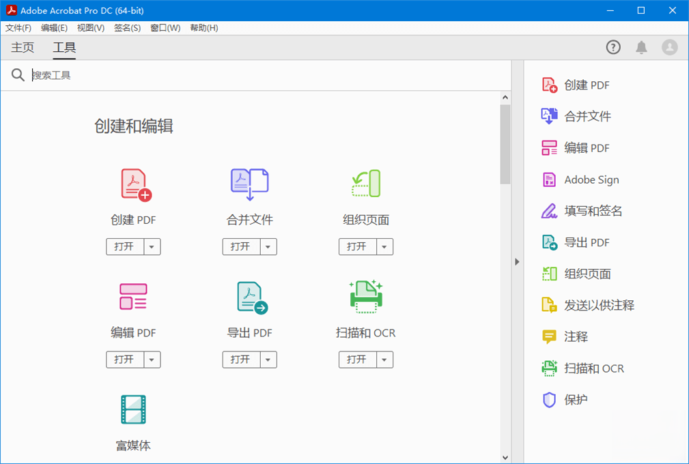Click the scroll down arrow of tools list
689x464 pixels.
click(505, 458)
